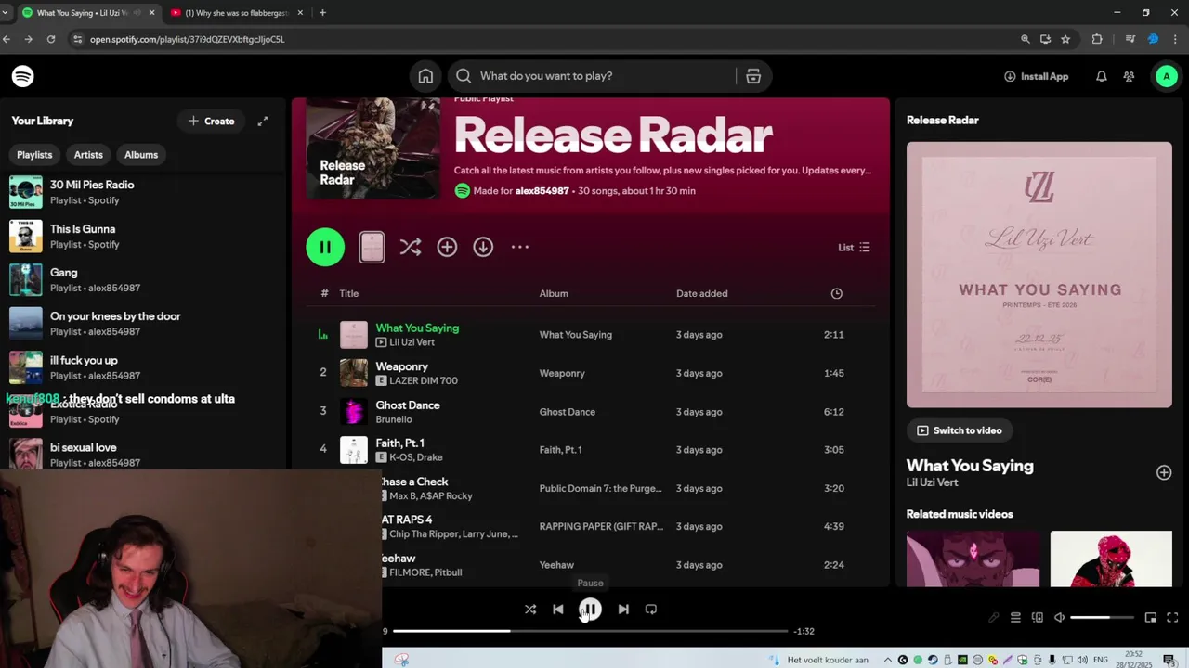The width and height of the screenshot is (1189, 668).
Task: Enter full screen player
Action: click(x=1172, y=618)
